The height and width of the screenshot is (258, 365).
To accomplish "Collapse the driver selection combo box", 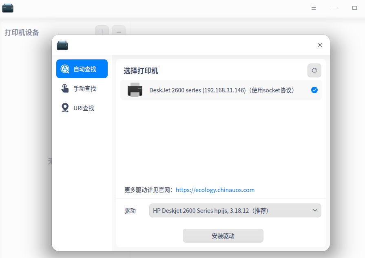I will point(314,210).
